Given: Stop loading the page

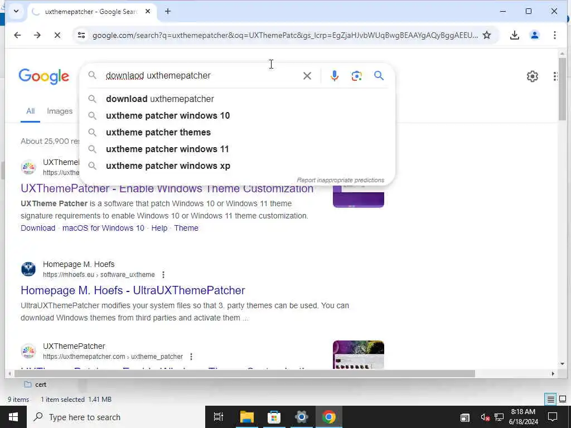Looking at the screenshot, I should point(57,35).
